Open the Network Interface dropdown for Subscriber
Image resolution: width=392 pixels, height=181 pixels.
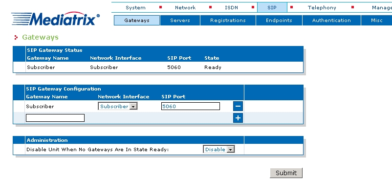117,106
